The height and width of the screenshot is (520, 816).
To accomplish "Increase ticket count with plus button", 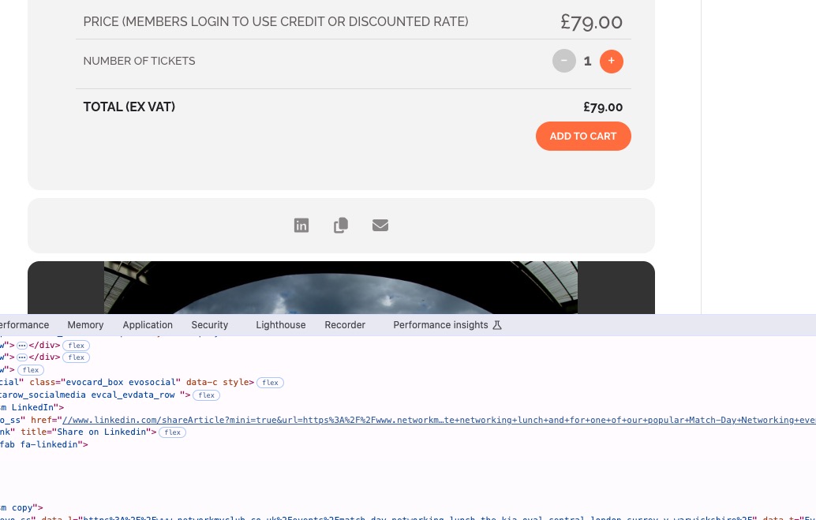I will point(612,62).
